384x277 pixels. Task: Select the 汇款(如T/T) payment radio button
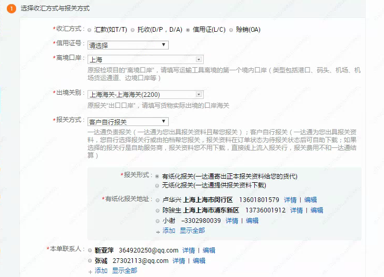coord(90,30)
